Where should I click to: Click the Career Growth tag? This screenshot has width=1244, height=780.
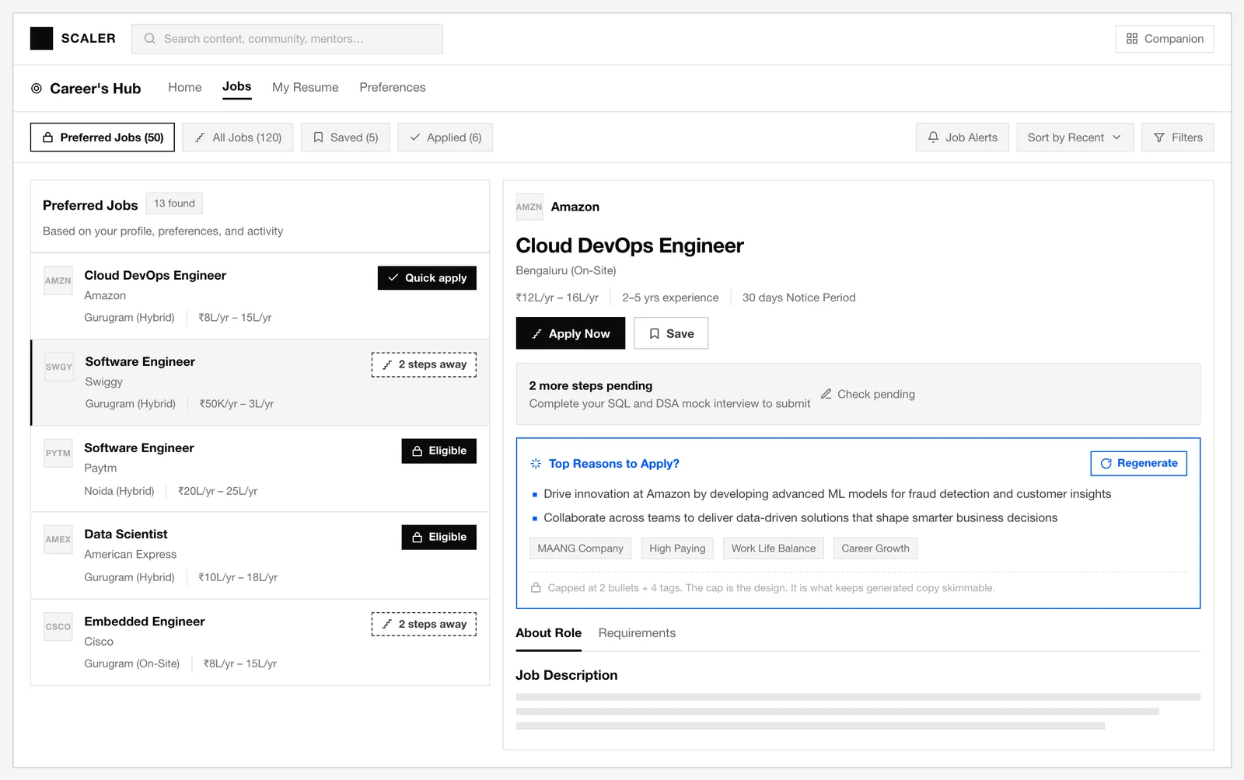click(875, 548)
